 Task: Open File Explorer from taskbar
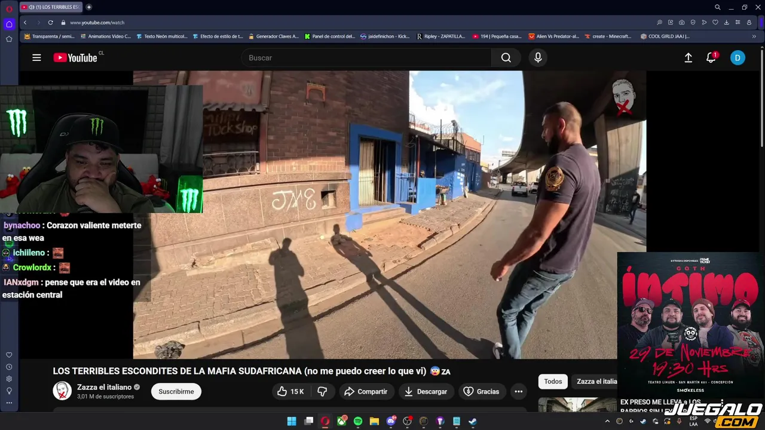[x=374, y=422]
